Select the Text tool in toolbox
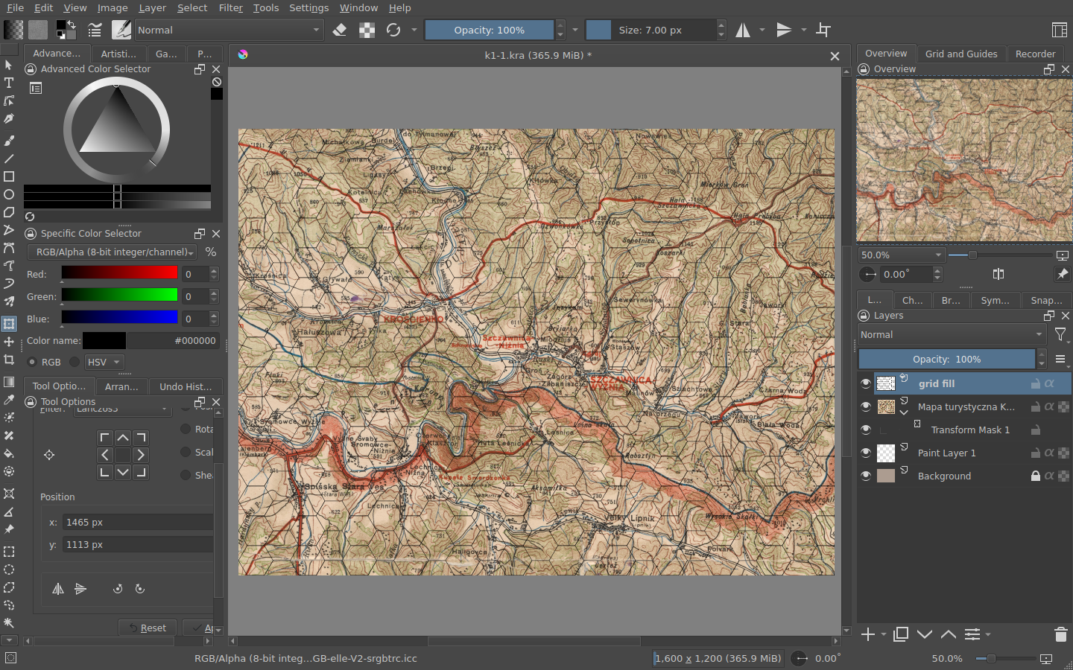 [x=9, y=83]
